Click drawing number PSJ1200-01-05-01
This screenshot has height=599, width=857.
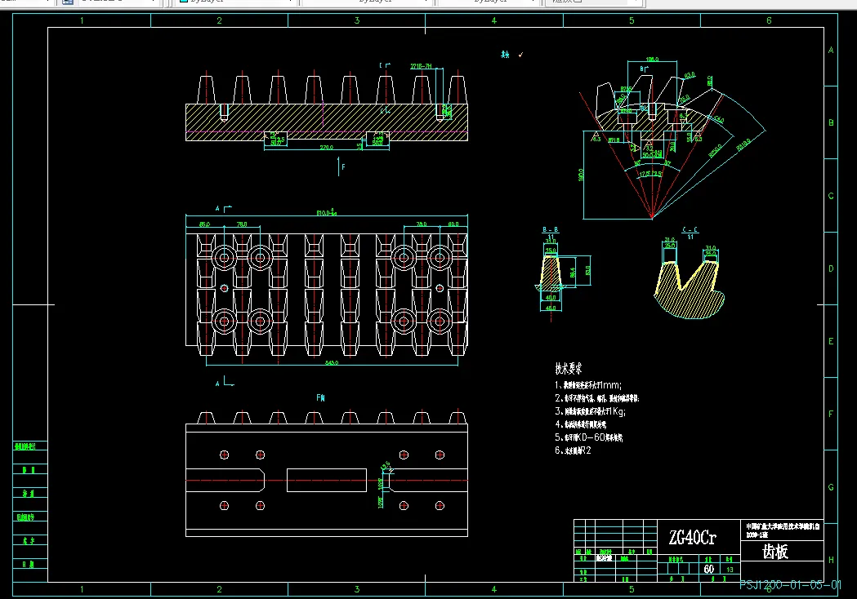(790, 585)
